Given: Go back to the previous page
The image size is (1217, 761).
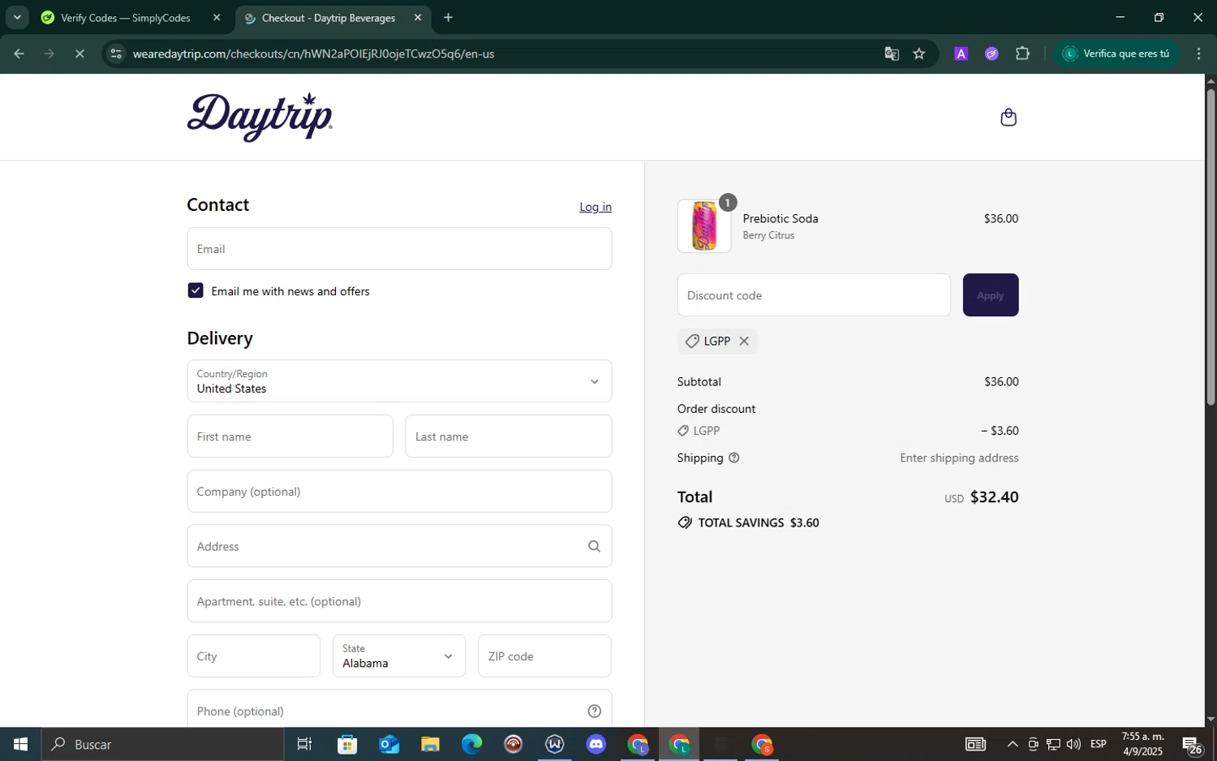Looking at the screenshot, I should [19, 54].
